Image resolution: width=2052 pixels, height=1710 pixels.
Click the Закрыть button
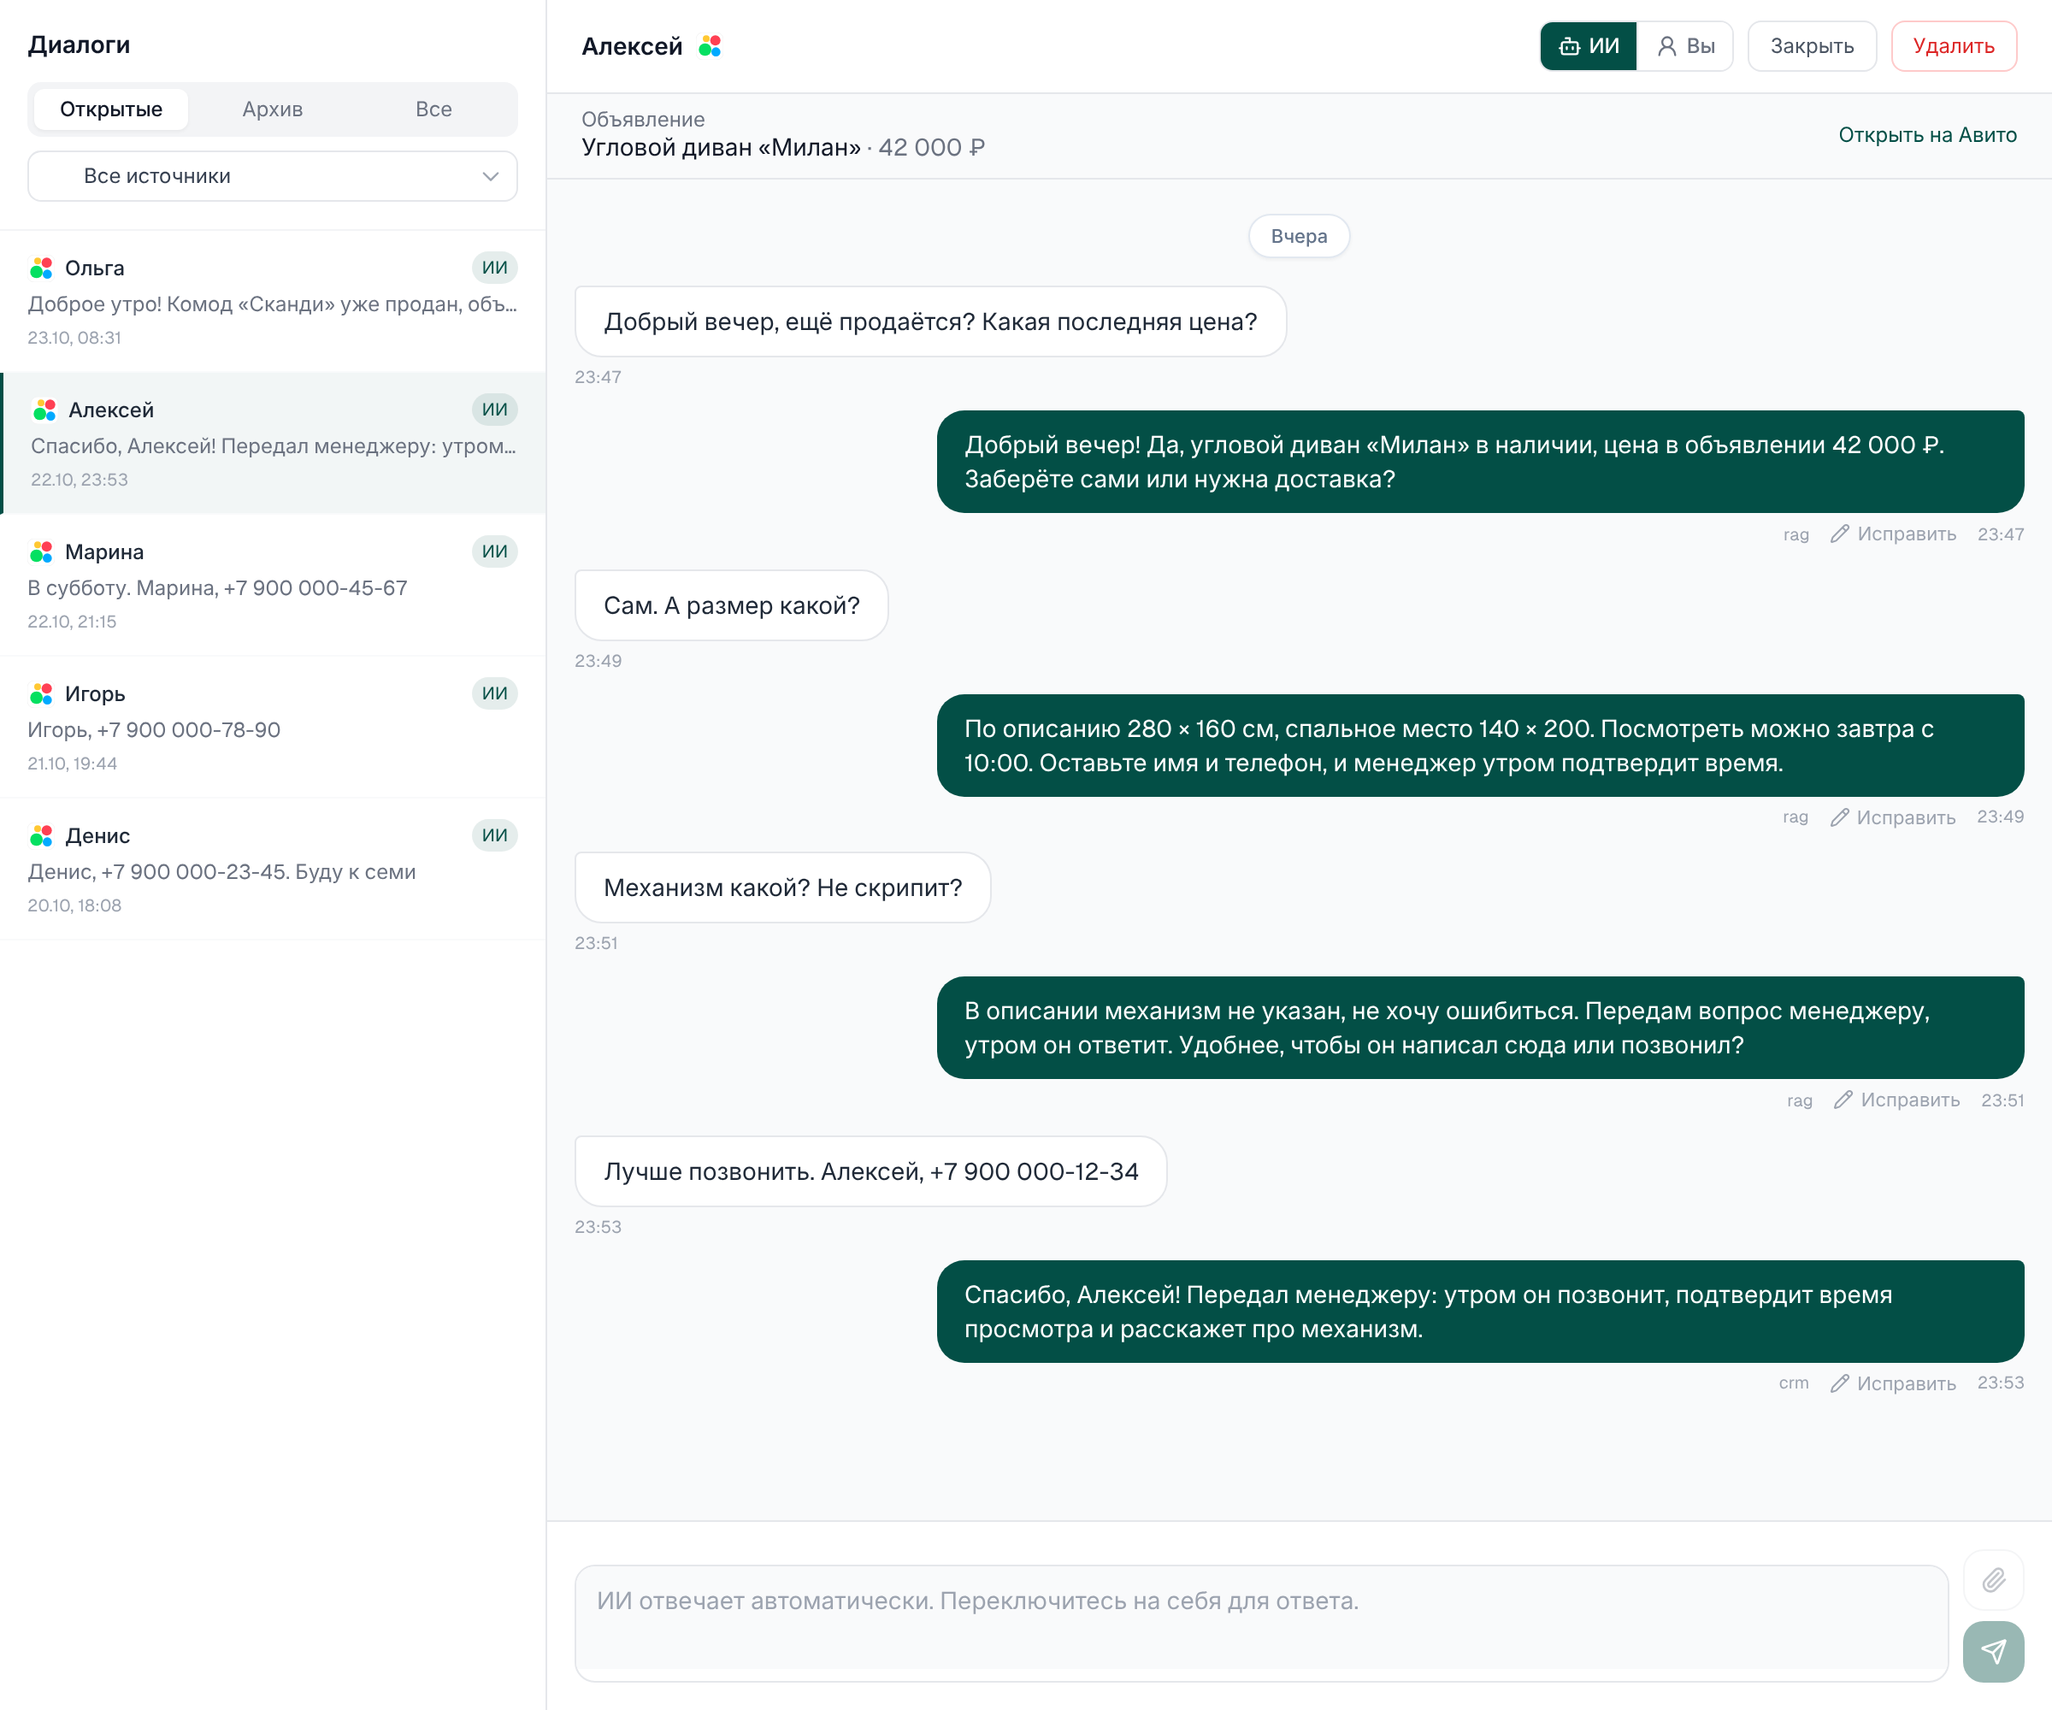click(1812, 46)
